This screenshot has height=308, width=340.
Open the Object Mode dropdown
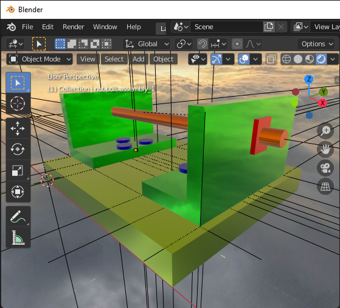tap(40, 59)
